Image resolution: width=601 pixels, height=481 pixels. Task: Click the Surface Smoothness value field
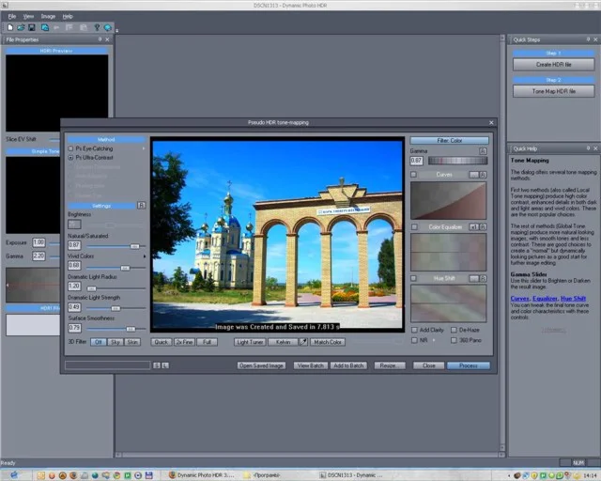[74, 328]
